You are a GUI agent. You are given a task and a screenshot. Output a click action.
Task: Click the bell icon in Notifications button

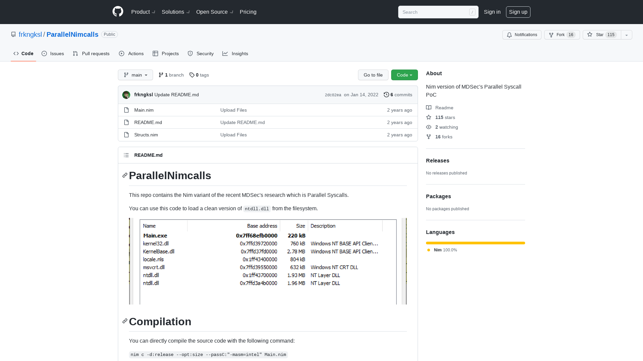509,35
